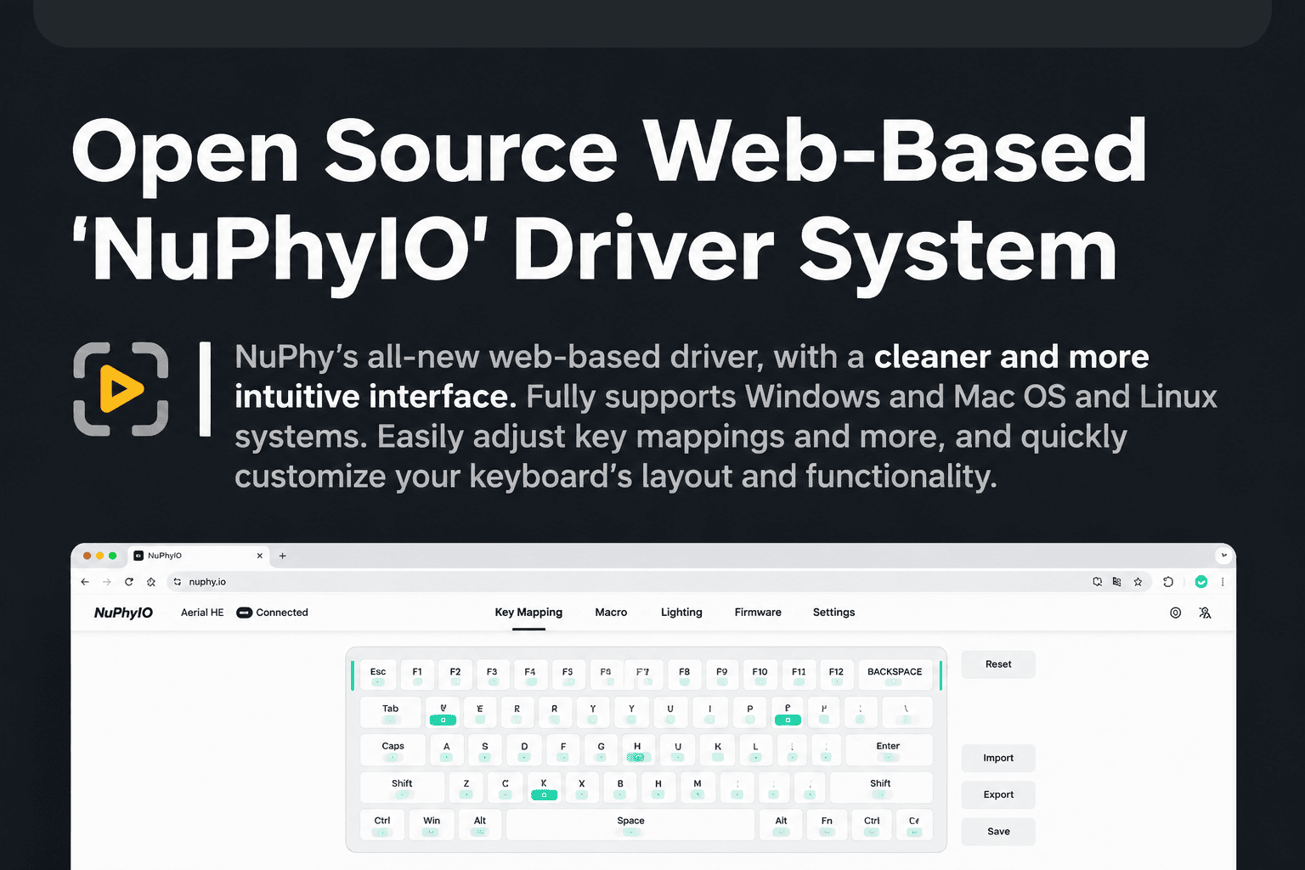Click the Reset button

[998, 664]
